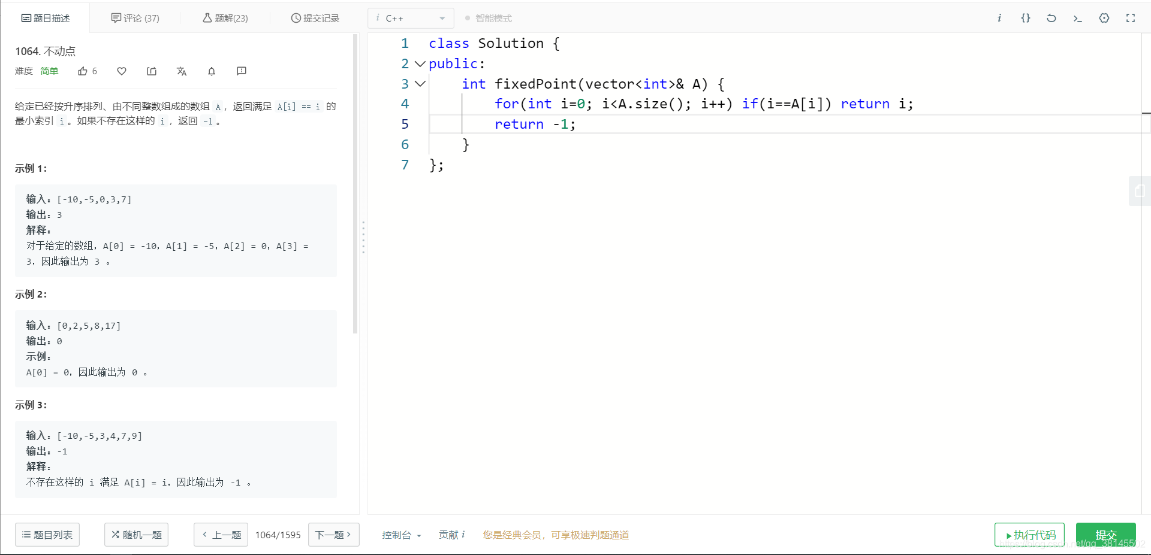
Task: Open side note panel icon at right edge
Action: (1140, 191)
